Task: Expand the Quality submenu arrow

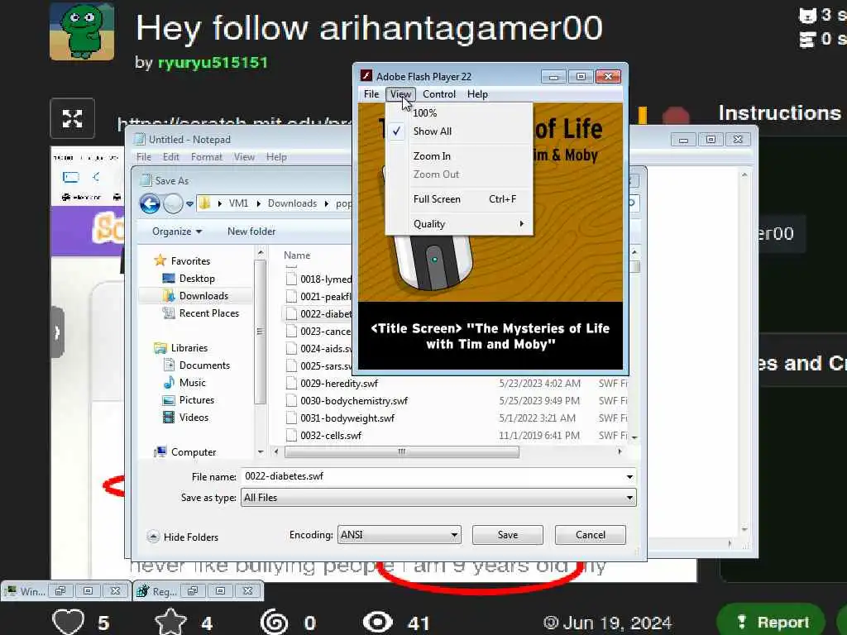Action: coord(521,223)
